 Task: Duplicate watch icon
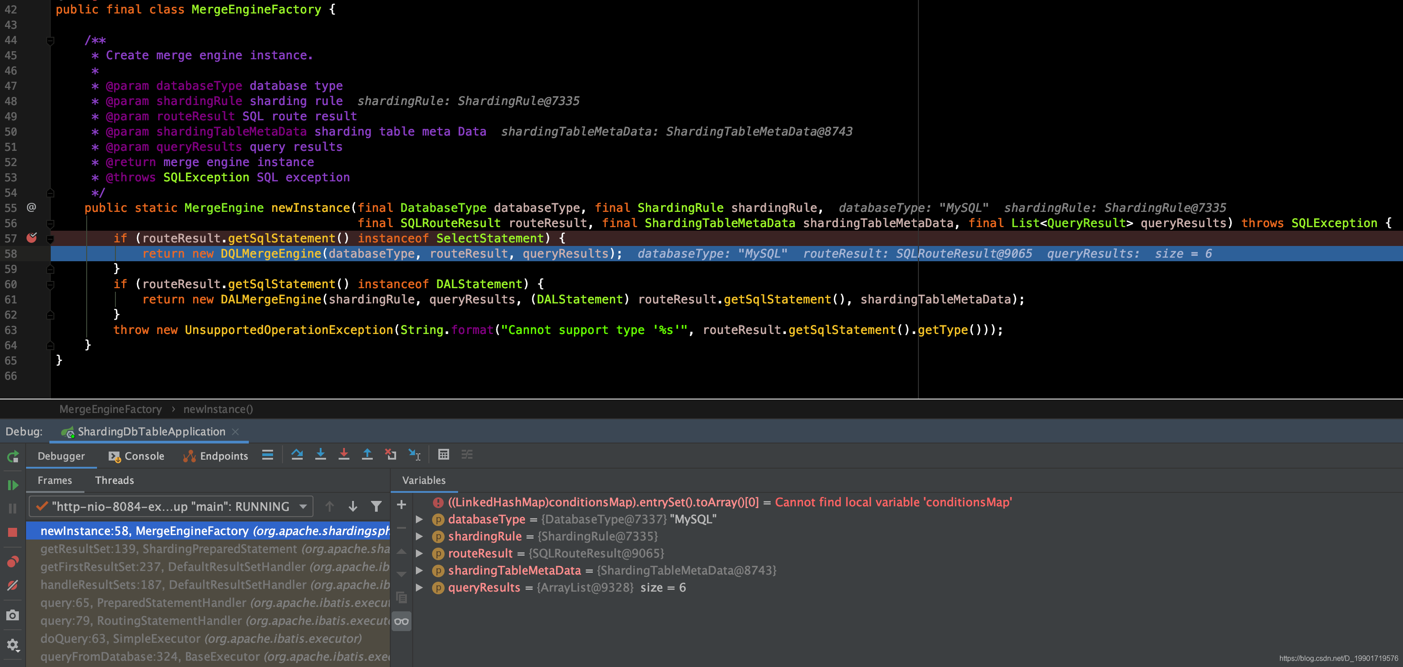pyautogui.click(x=401, y=597)
